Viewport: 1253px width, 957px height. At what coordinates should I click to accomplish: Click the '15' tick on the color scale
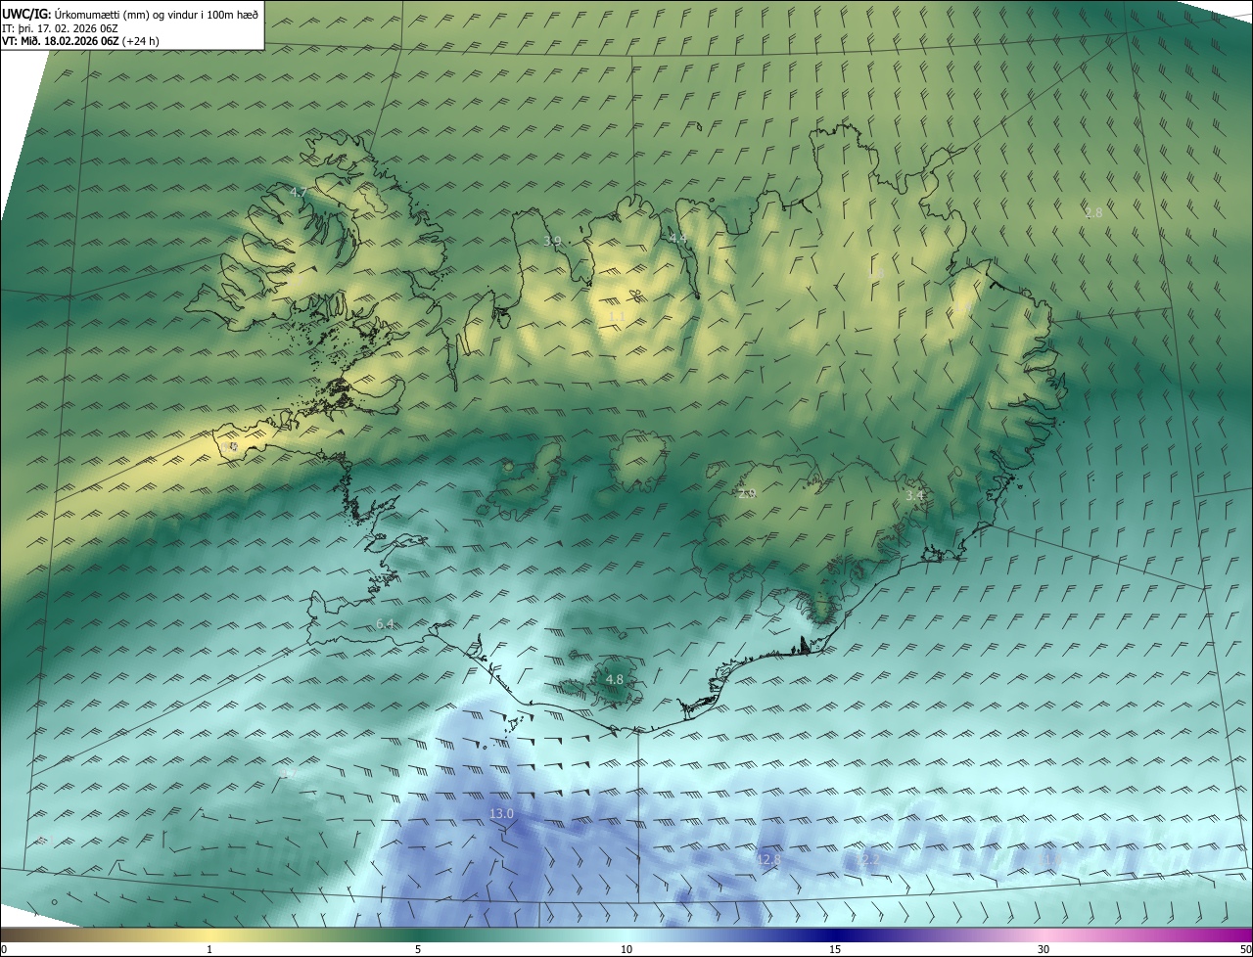click(x=835, y=950)
